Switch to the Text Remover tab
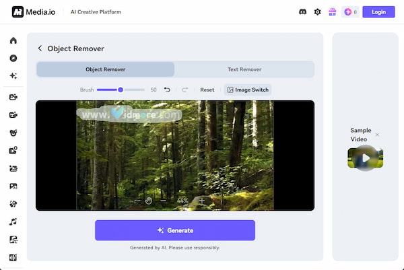The image size is (404, 270). pos(244,69)
